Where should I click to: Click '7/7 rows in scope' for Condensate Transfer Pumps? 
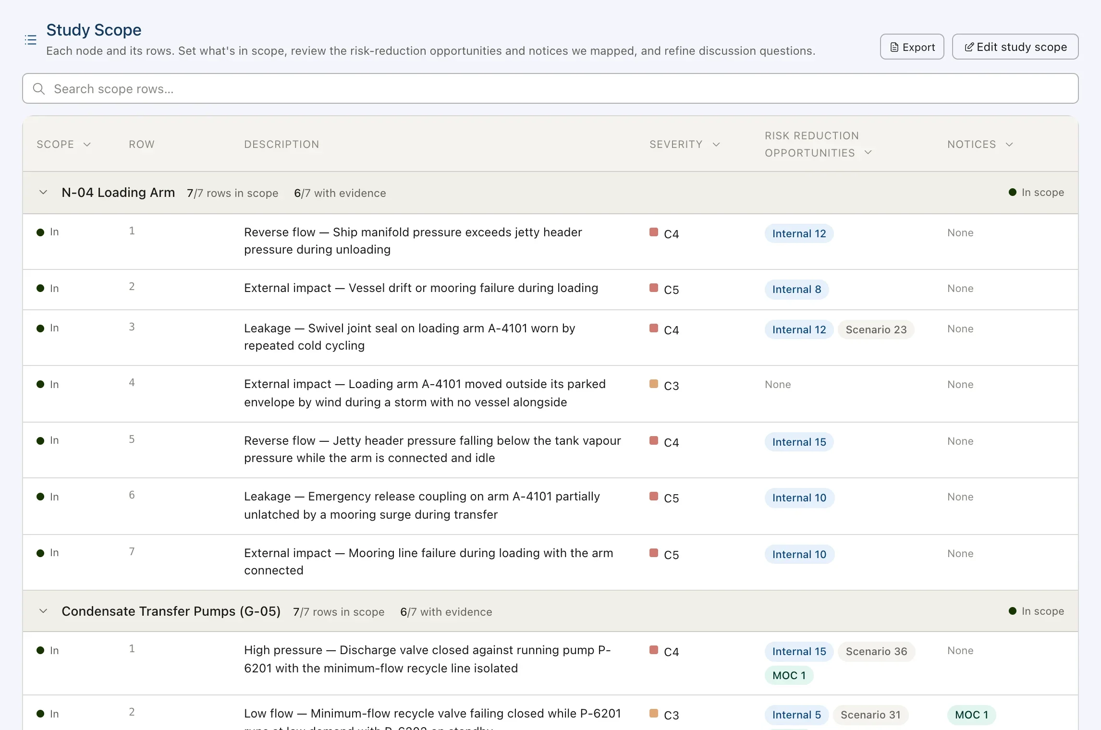click(x=339, y=612)
